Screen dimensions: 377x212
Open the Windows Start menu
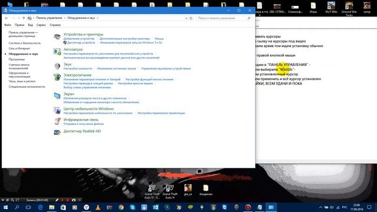(x=5, y=207)
